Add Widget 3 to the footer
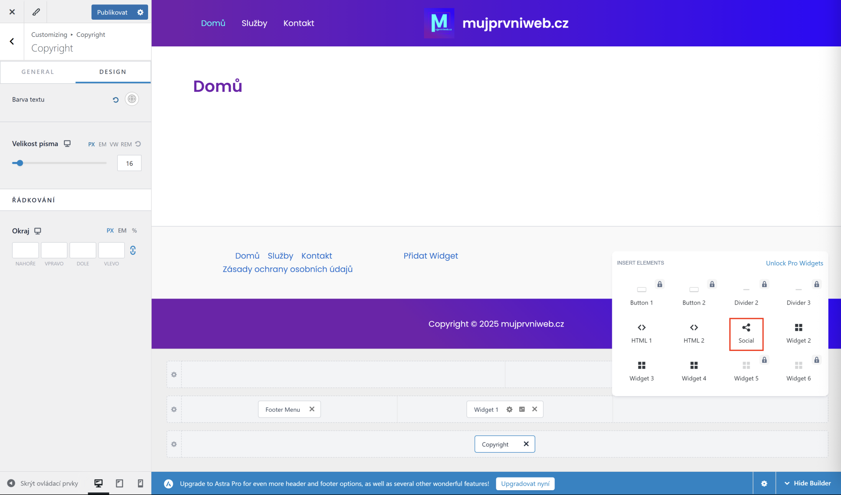 tap(641, 371)
